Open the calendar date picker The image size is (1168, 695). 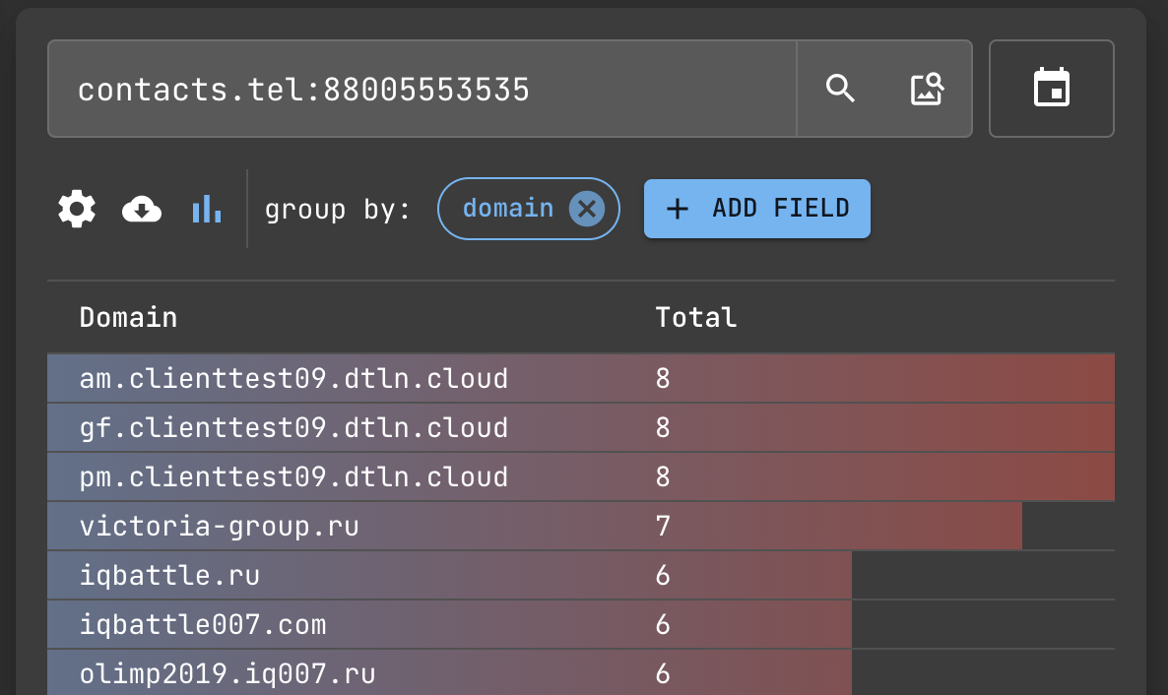(1051, 89)
